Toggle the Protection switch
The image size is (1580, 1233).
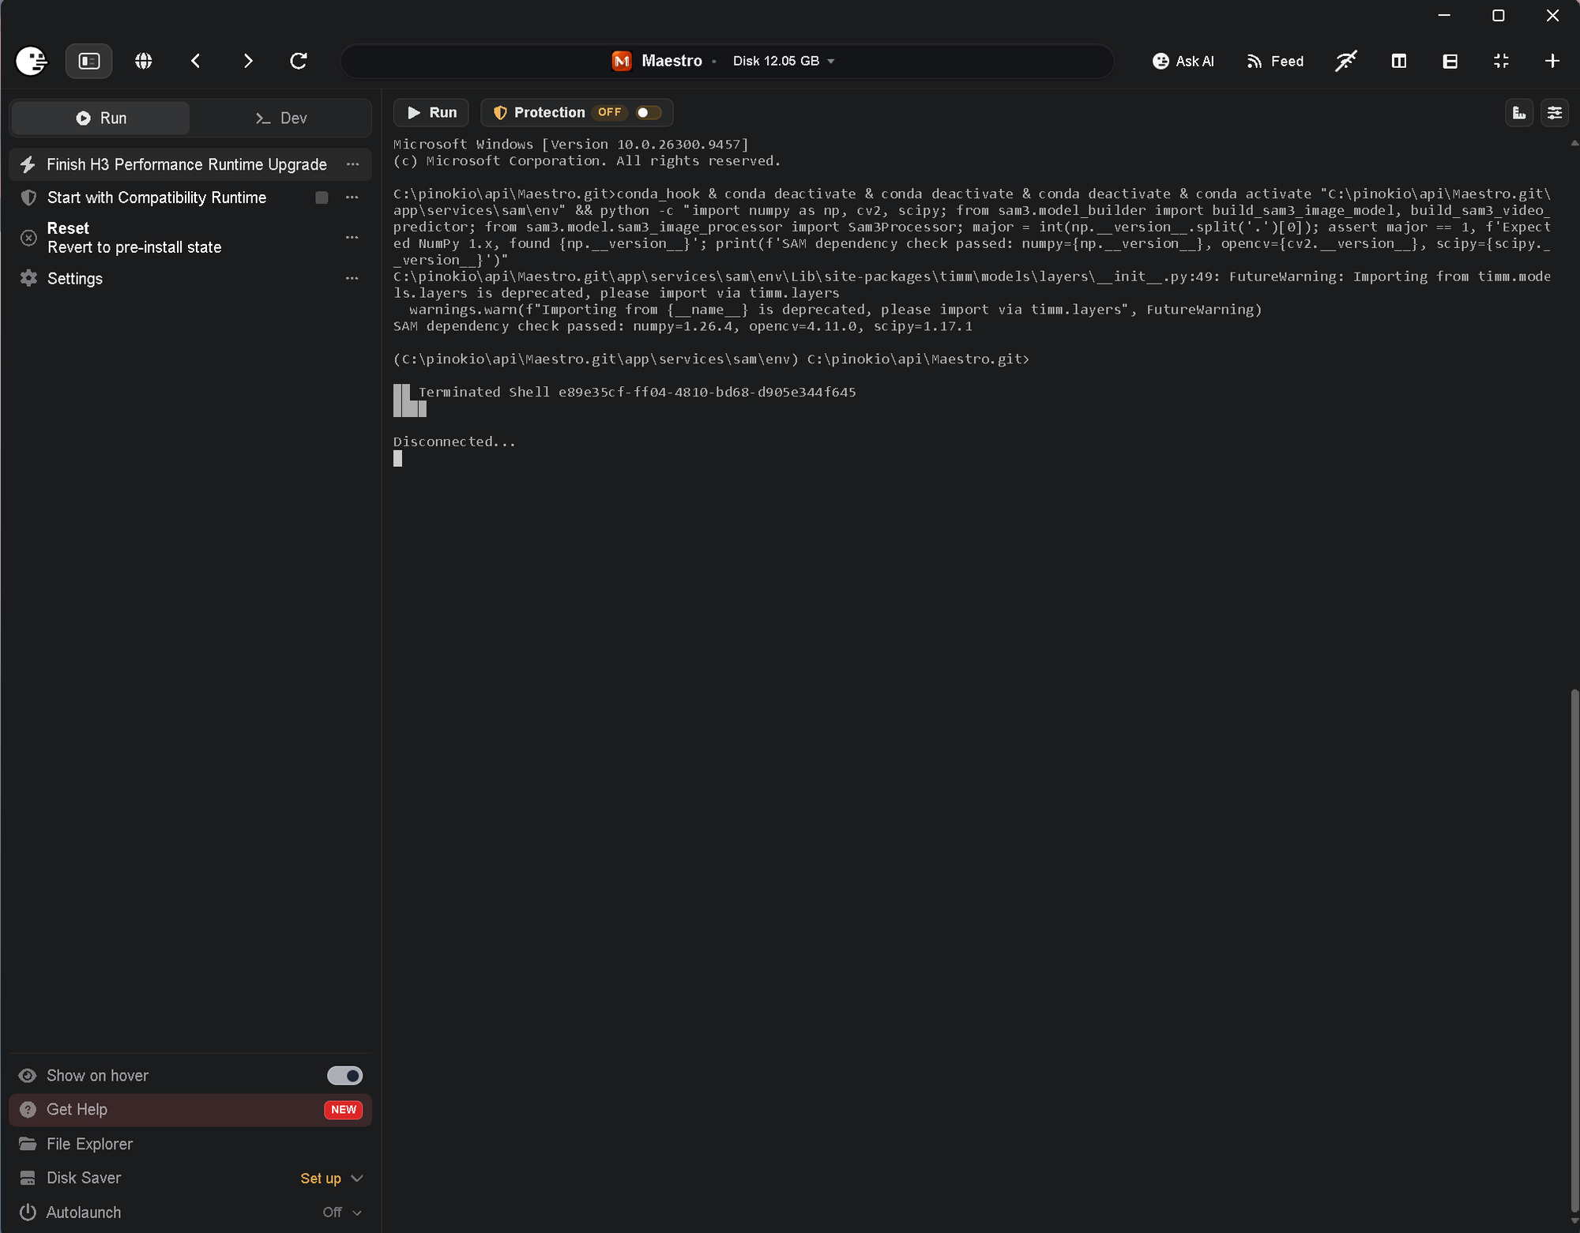(x=648, y=113)
